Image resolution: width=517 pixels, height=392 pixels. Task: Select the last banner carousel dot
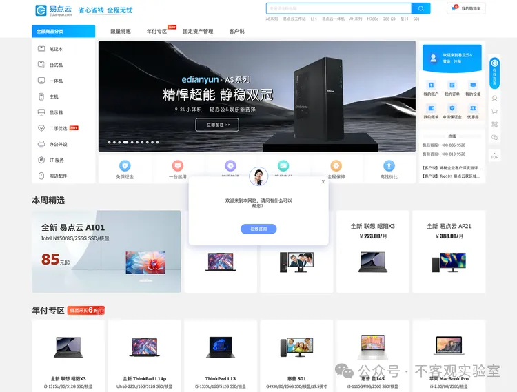[x=157, y=143]
